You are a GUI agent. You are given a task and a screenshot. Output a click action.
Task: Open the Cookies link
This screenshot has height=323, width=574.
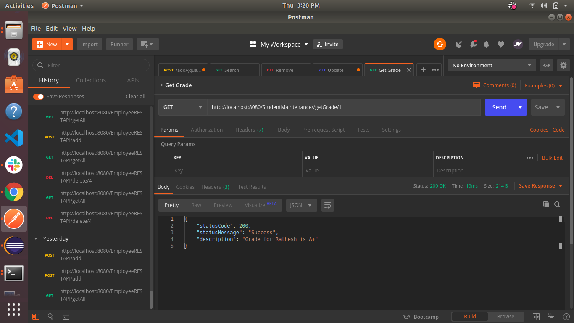tap(539, 130)
